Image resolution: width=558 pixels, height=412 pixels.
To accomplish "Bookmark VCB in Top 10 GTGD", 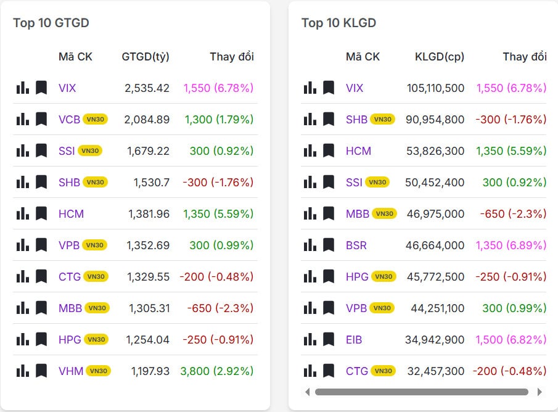I will tap(41, 120).
